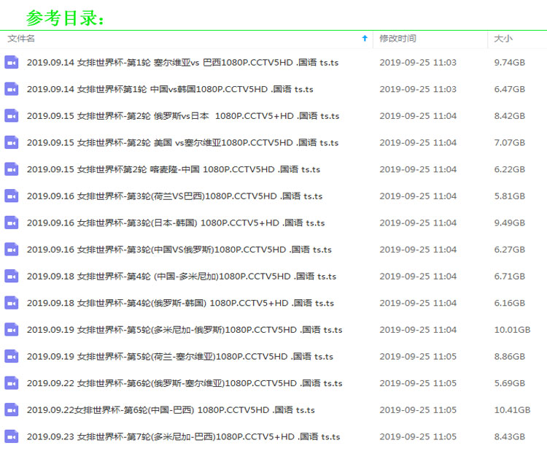
Task: Open the 美国 vs塞尔维亚 file name
Action: point(182,142)
